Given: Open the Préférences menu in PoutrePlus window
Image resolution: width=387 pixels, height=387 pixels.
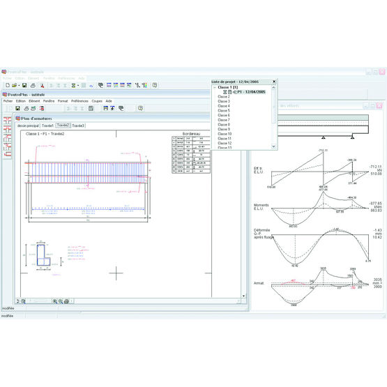Looking at the screenshot, I should [79, 101].
